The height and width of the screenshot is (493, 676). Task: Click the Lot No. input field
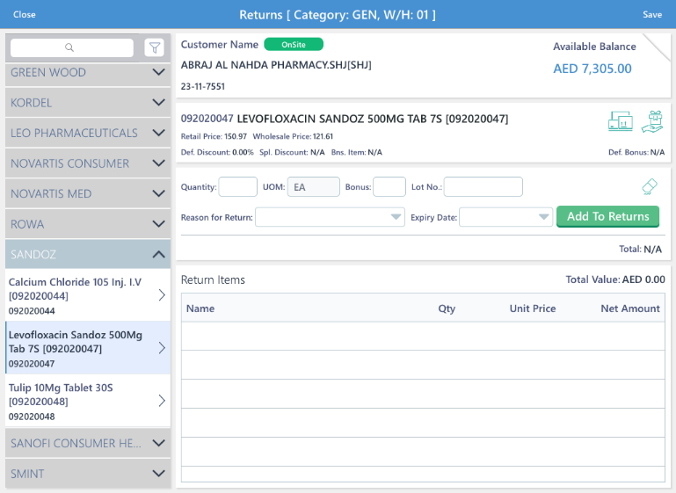pyautogui.click(x=483, y=186)
